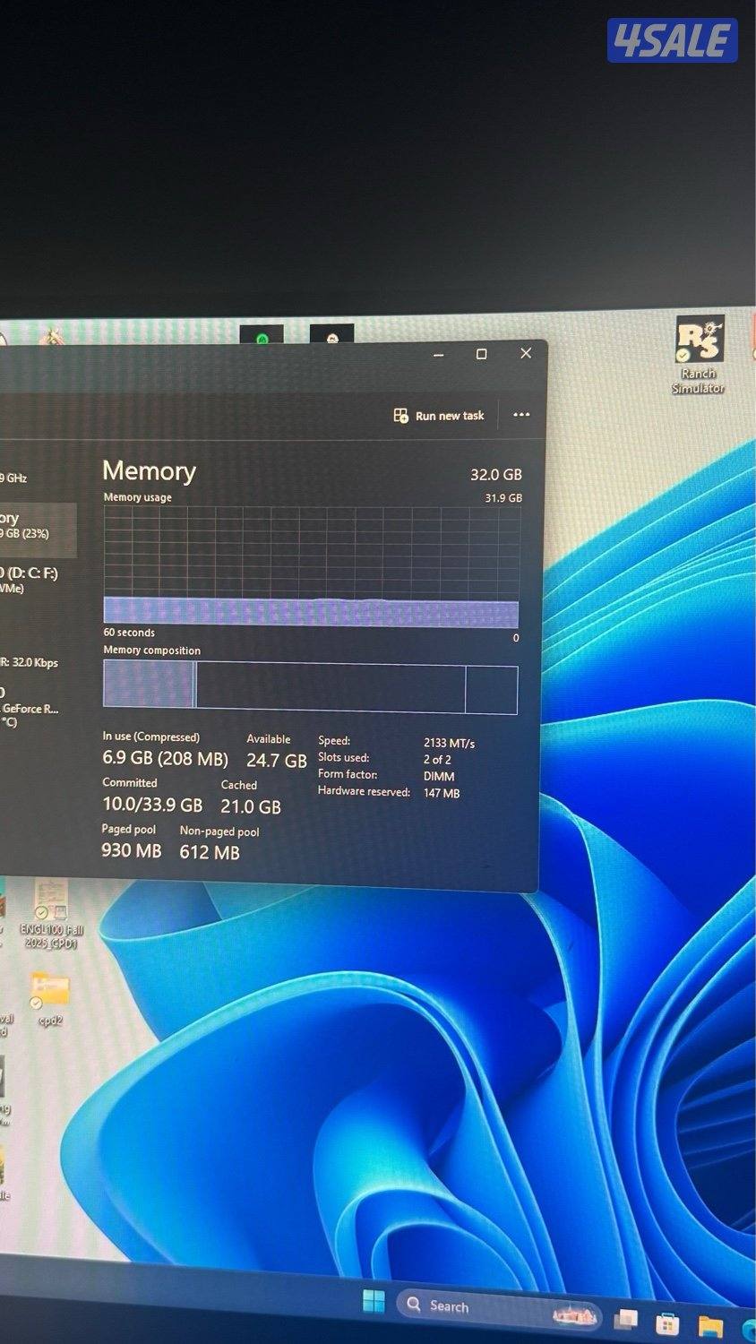756x1344 pixels.
Task: Close the Task Manager window
Action: pyautogui.click(x=526, y=353)
